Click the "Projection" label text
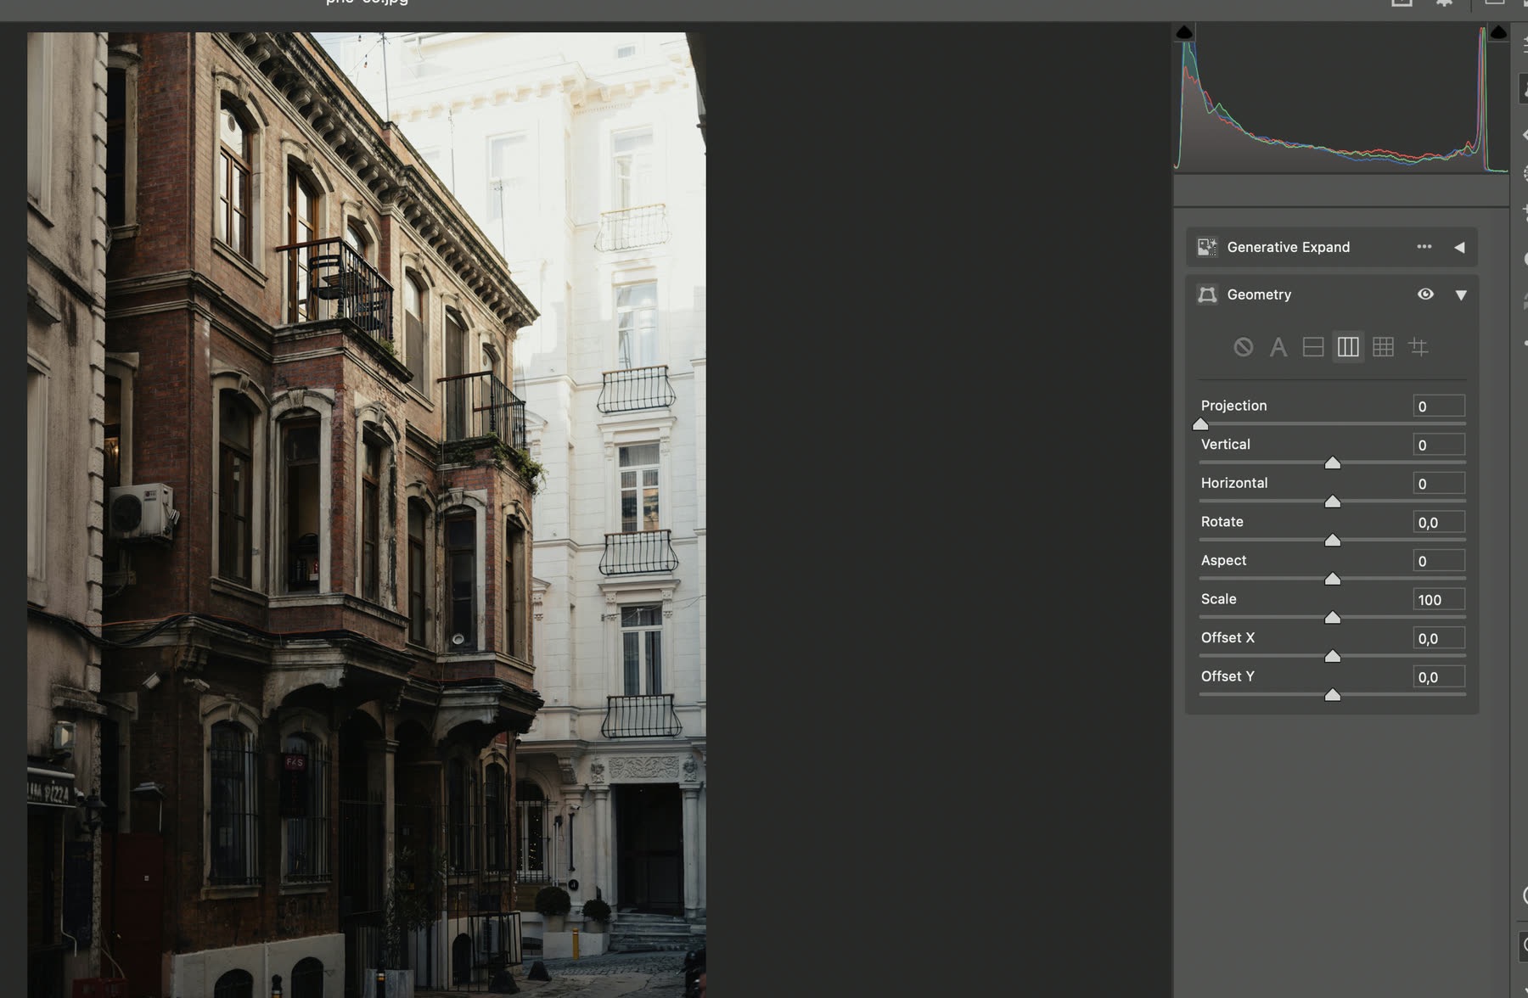1528x998 pixels. pyautogui.click(x=1233, y=406)
